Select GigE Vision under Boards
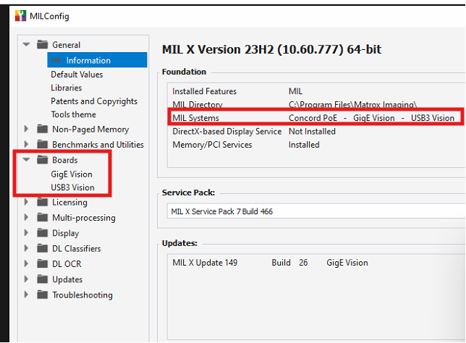The width and height of the screenshot is (466, 343). (x=72, y=174)
